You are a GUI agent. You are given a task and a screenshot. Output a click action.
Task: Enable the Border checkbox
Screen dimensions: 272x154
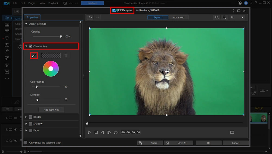click(x=30, y=117)
